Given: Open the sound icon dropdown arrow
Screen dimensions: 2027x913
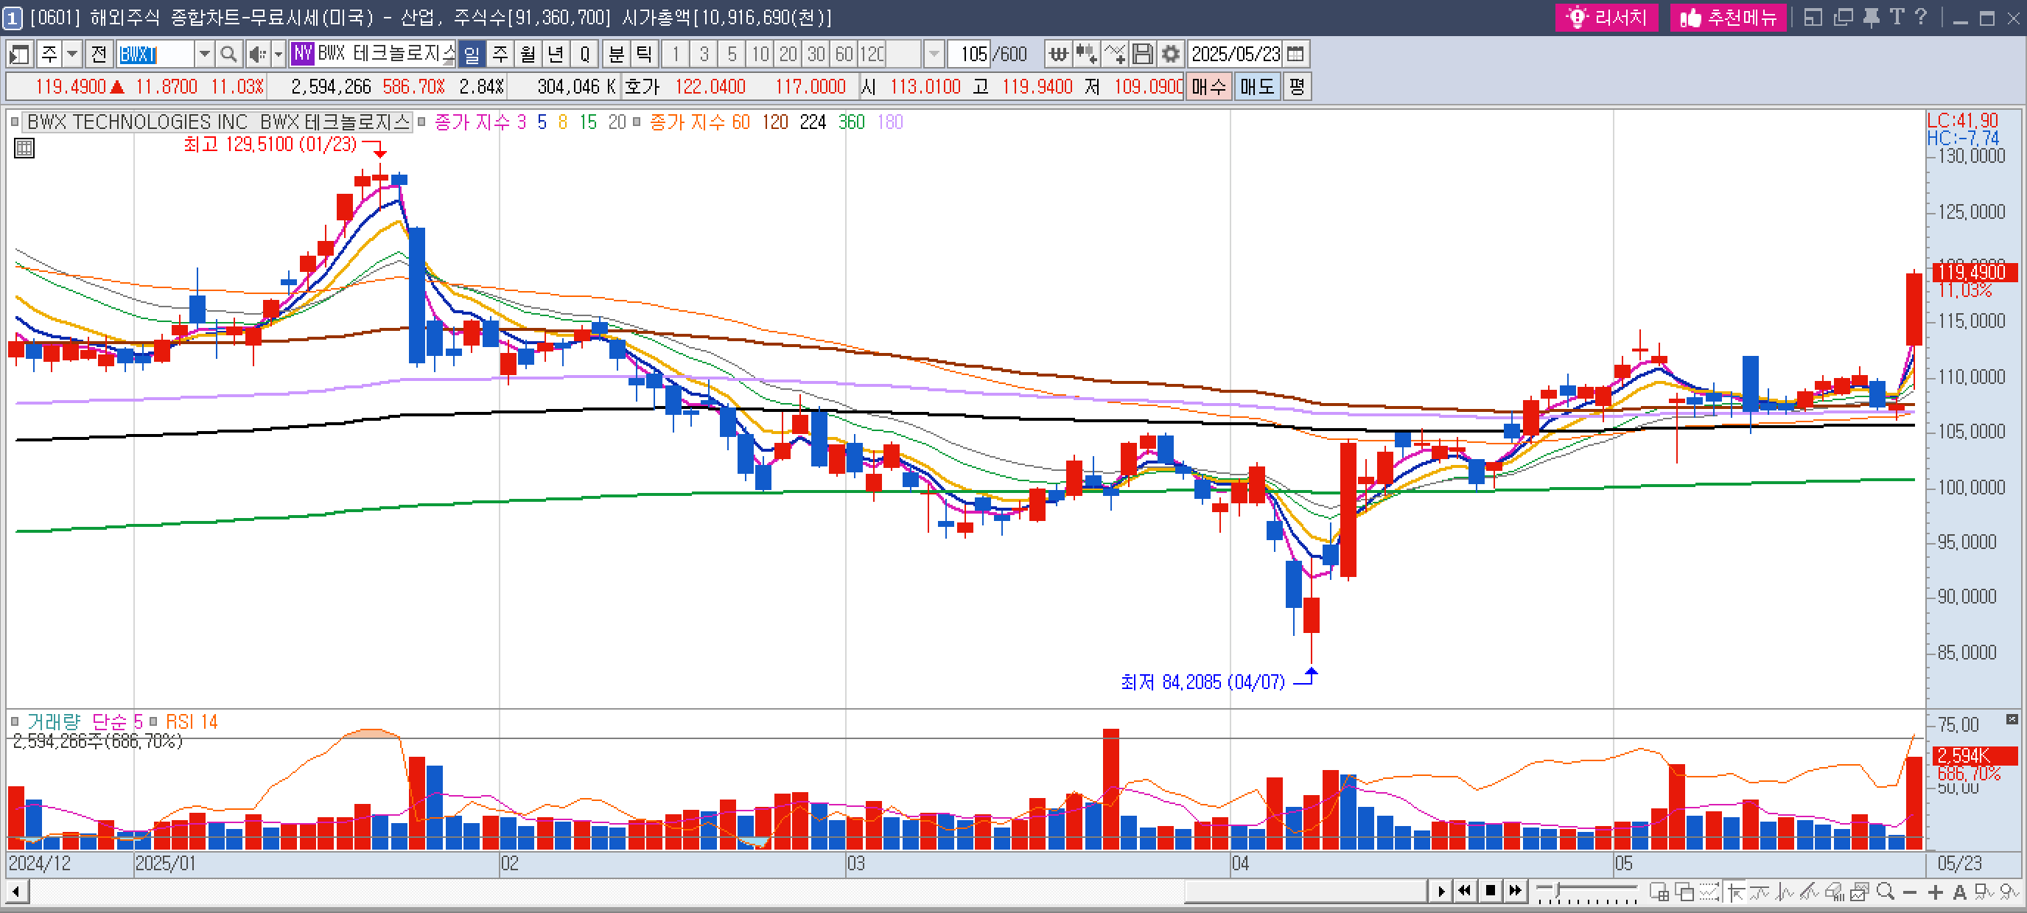Looking at the screenshot, I should [278, 55].
